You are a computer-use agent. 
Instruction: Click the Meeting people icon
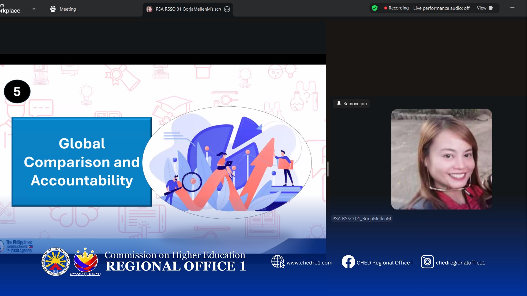pyautogui.click(x=53, y=9)
